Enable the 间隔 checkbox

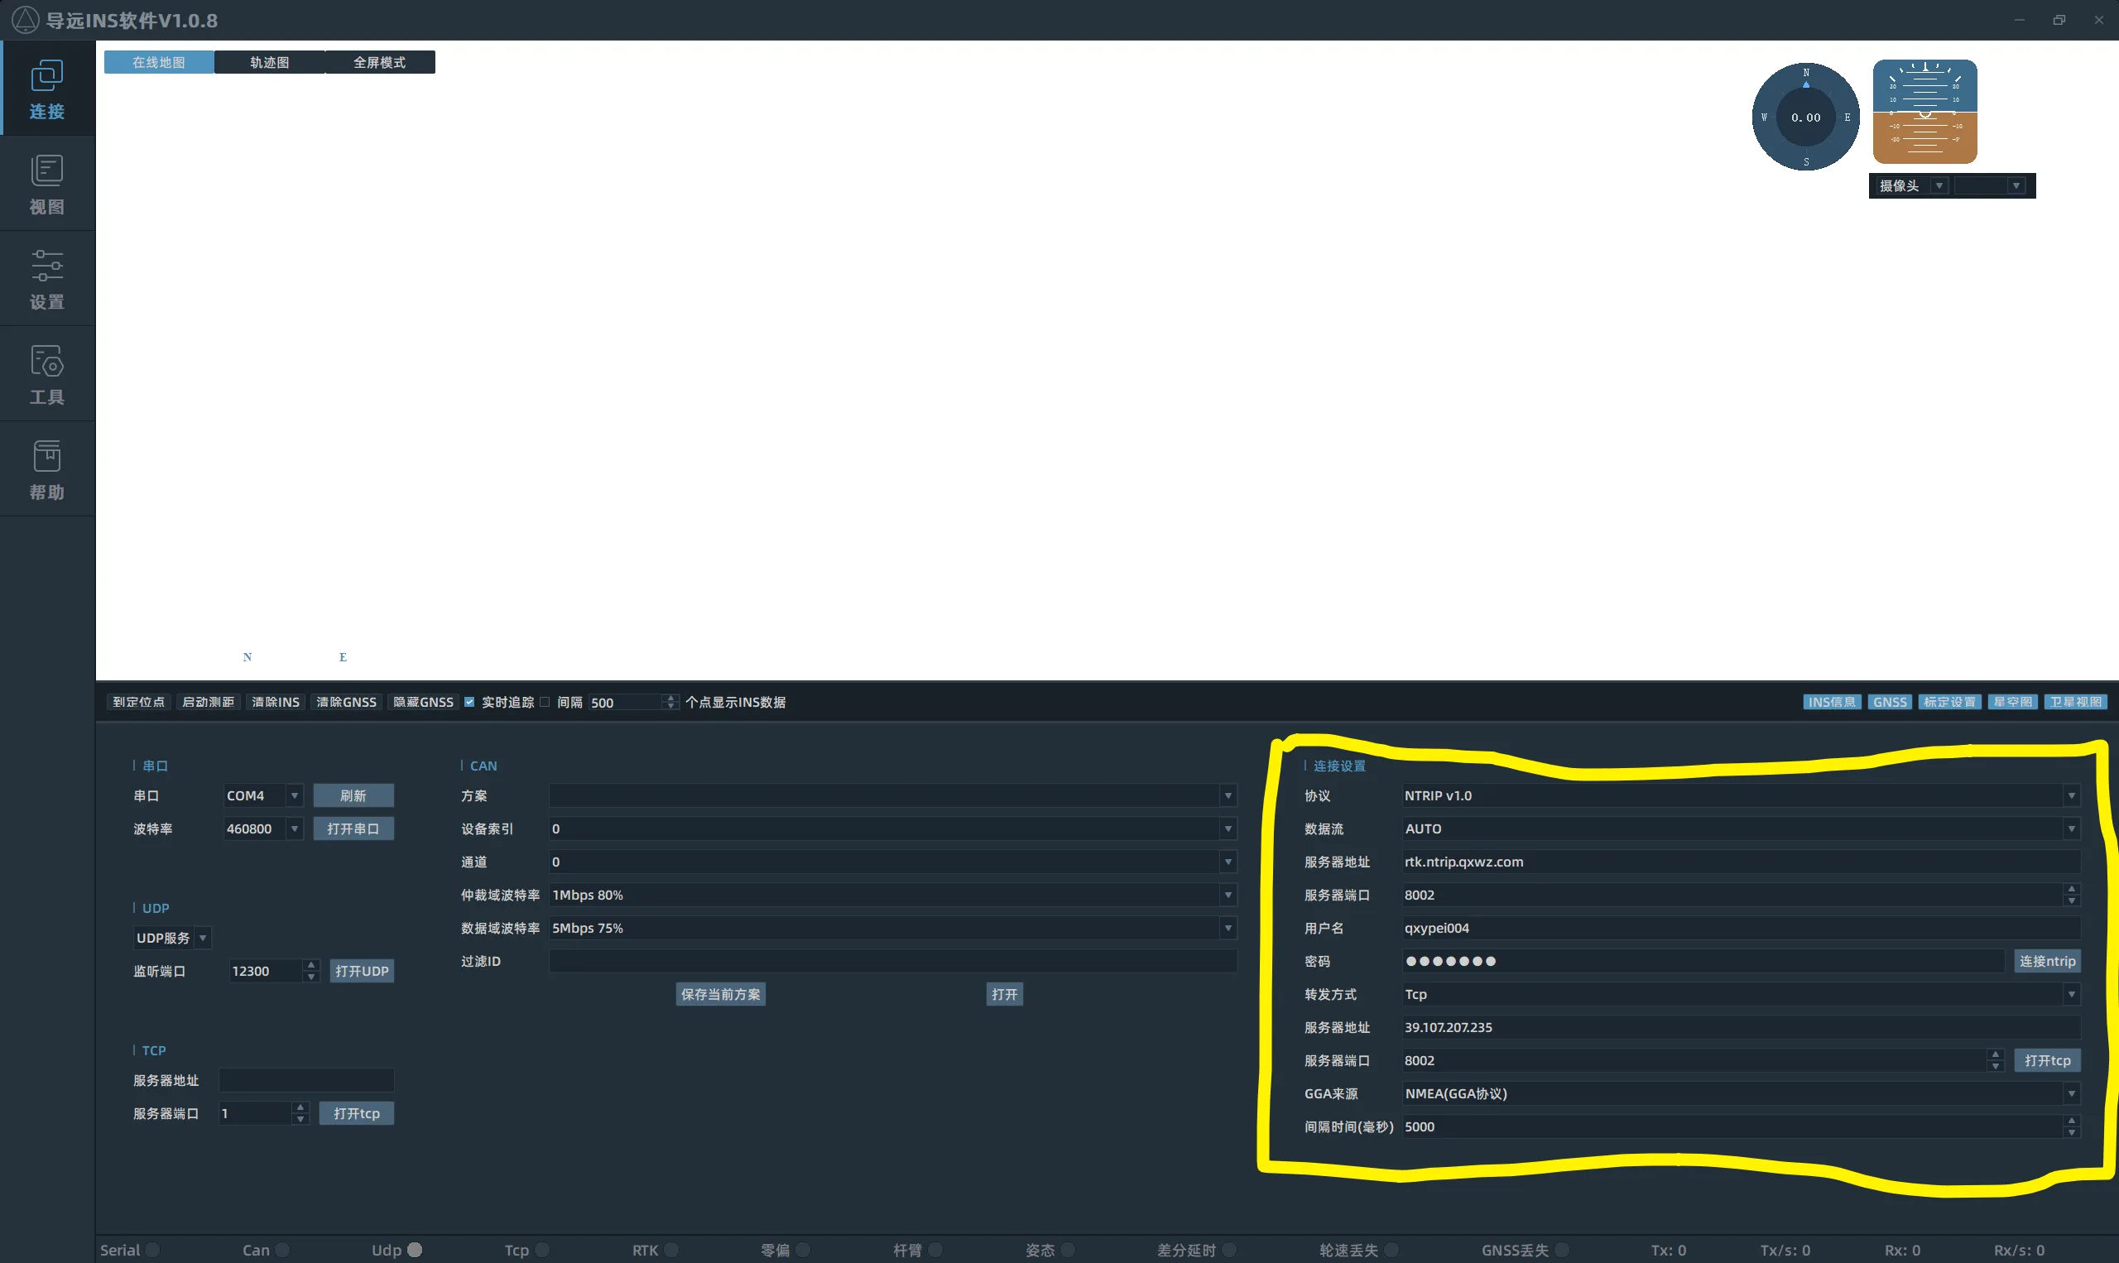pos(545,702)
